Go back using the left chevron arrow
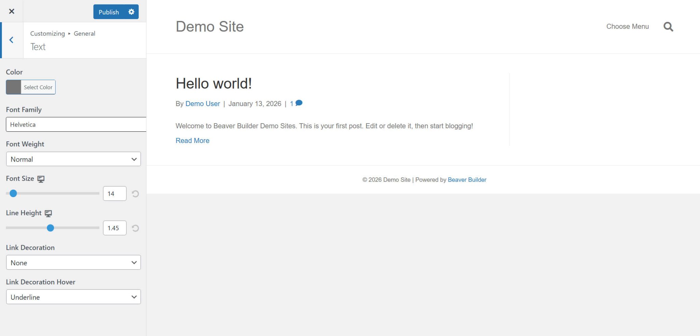700x336 pixels. tap(11, 40)
